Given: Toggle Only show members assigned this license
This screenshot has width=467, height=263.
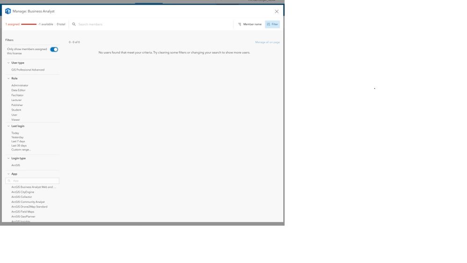Looking at the screenshot, I should tap(54, 50).
